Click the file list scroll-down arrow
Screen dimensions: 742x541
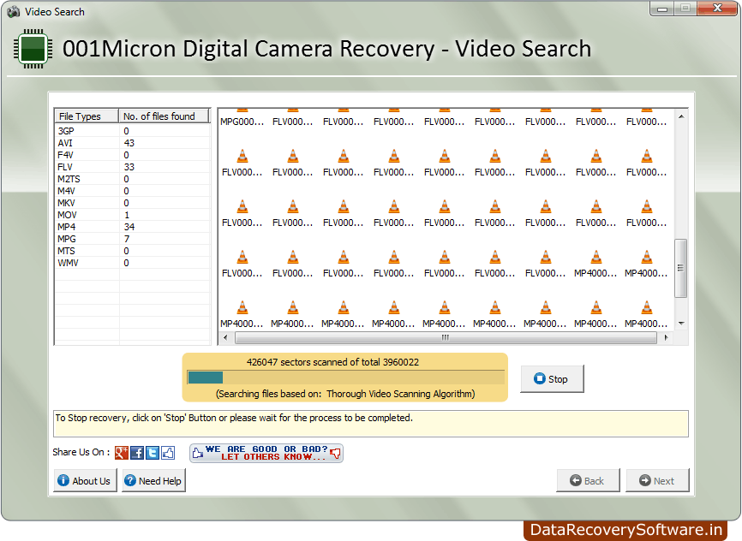point(681,324)
